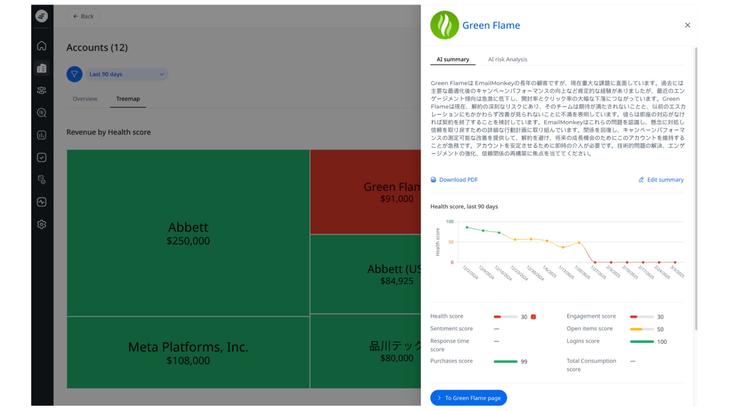Viewport: 730px width, 411px height.
Task: Click the home icon in the sidebar
Action: [42, 46]
